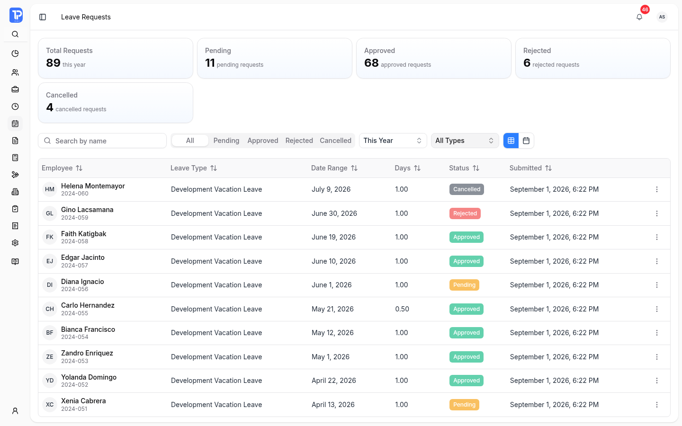The width and height of the screenshot is (682, 426).
Task: Select the Approved filter tab
Action: click(x=263, y=141)
